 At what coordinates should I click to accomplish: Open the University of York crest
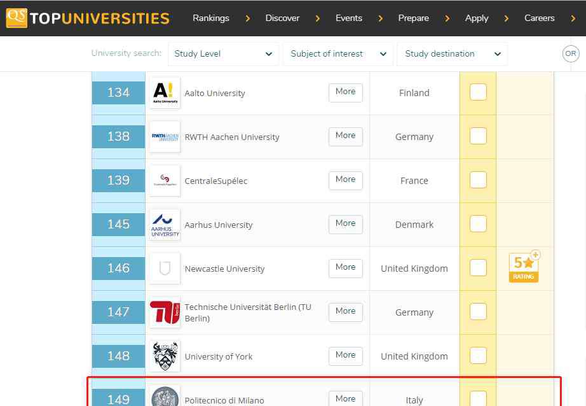[x=165, y=356]
